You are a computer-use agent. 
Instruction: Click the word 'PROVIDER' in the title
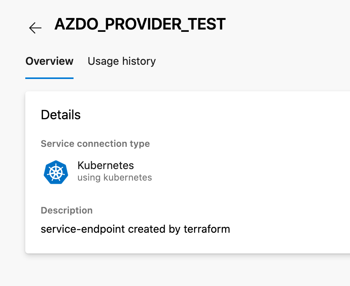143,24
